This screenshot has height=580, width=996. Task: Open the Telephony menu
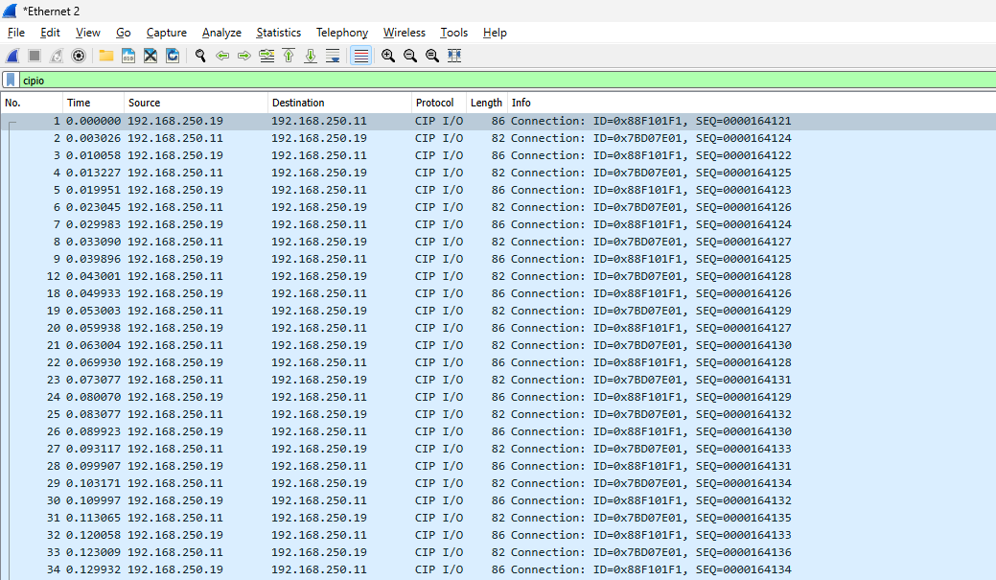pyautogui.click(x=341, y=33)
